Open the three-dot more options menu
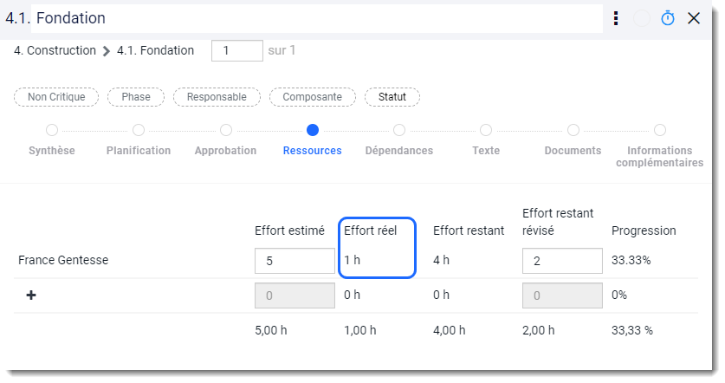 (x=616, y=18)
